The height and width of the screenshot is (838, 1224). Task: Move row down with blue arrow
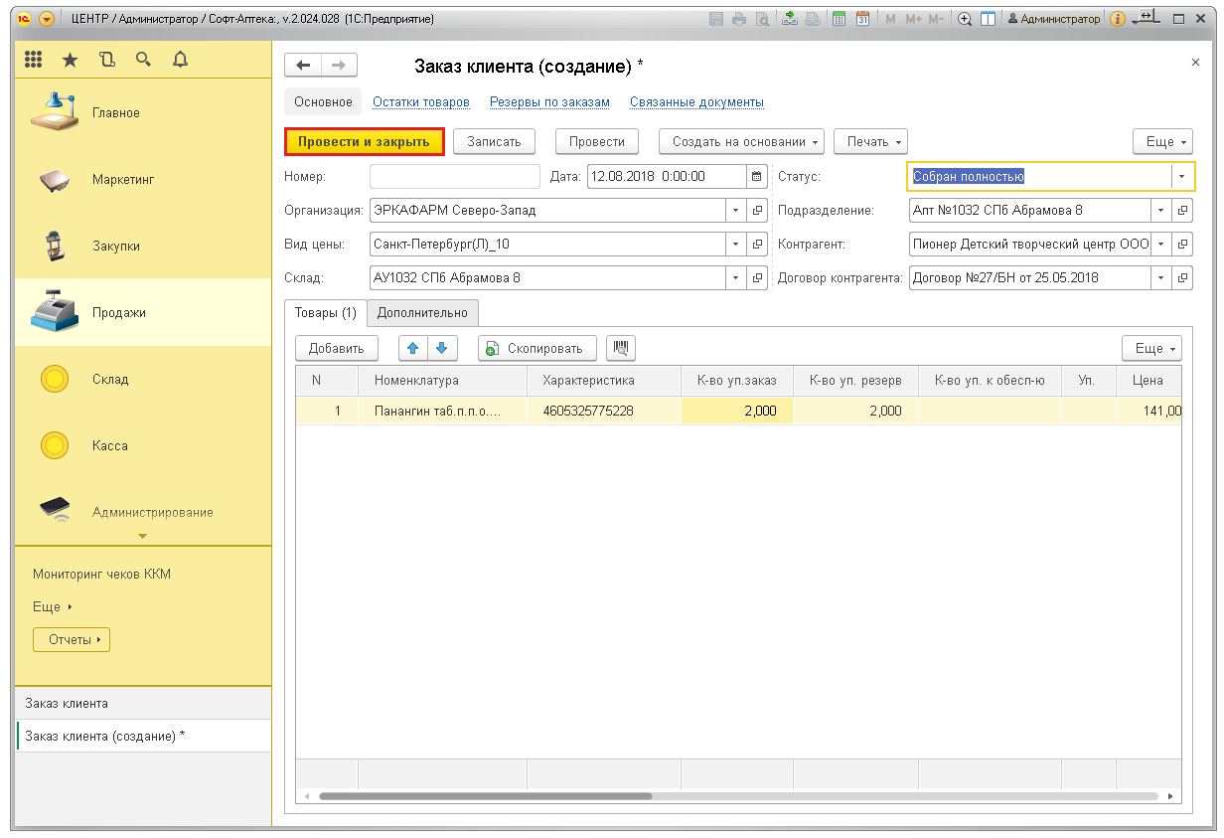click(442, 348)
